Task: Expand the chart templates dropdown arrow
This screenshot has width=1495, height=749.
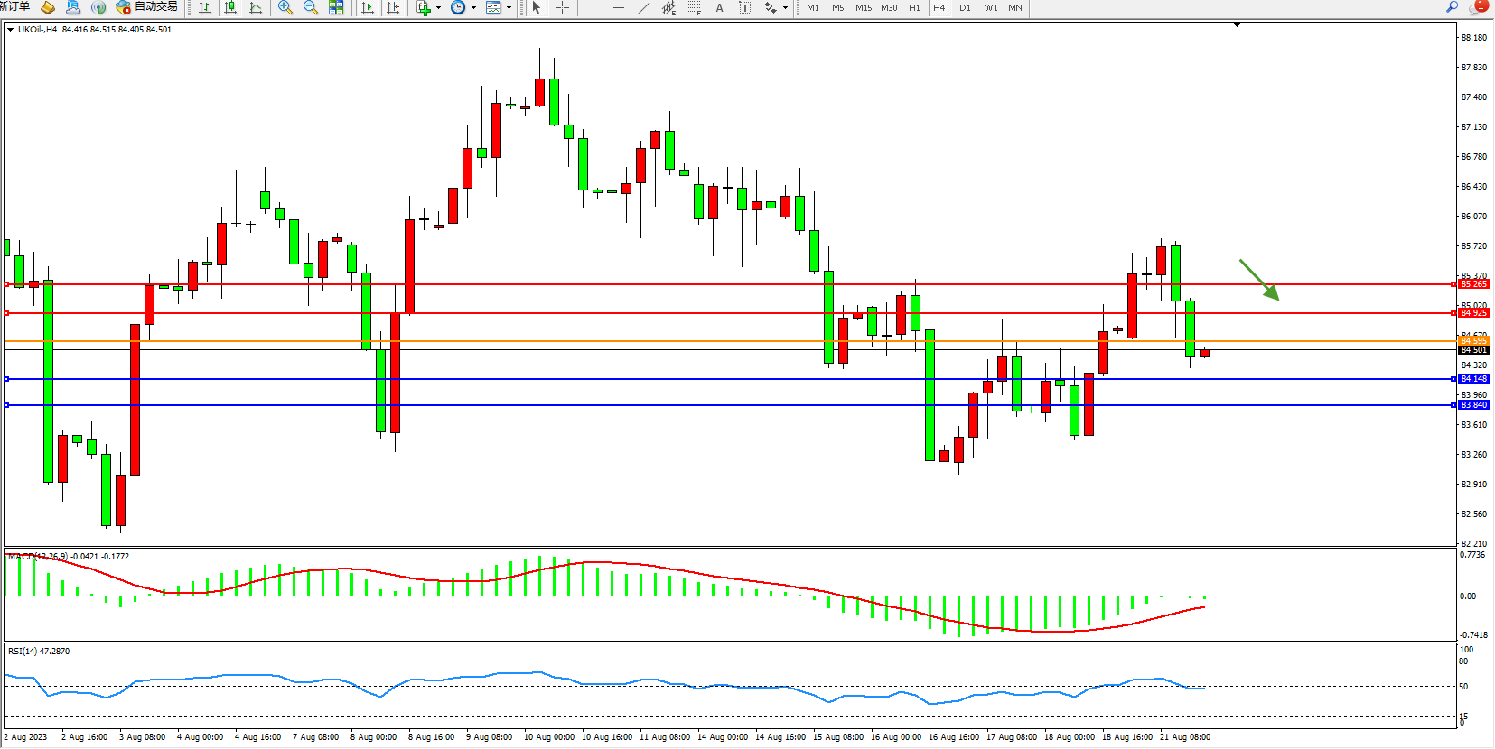Action: coord(509,8)
